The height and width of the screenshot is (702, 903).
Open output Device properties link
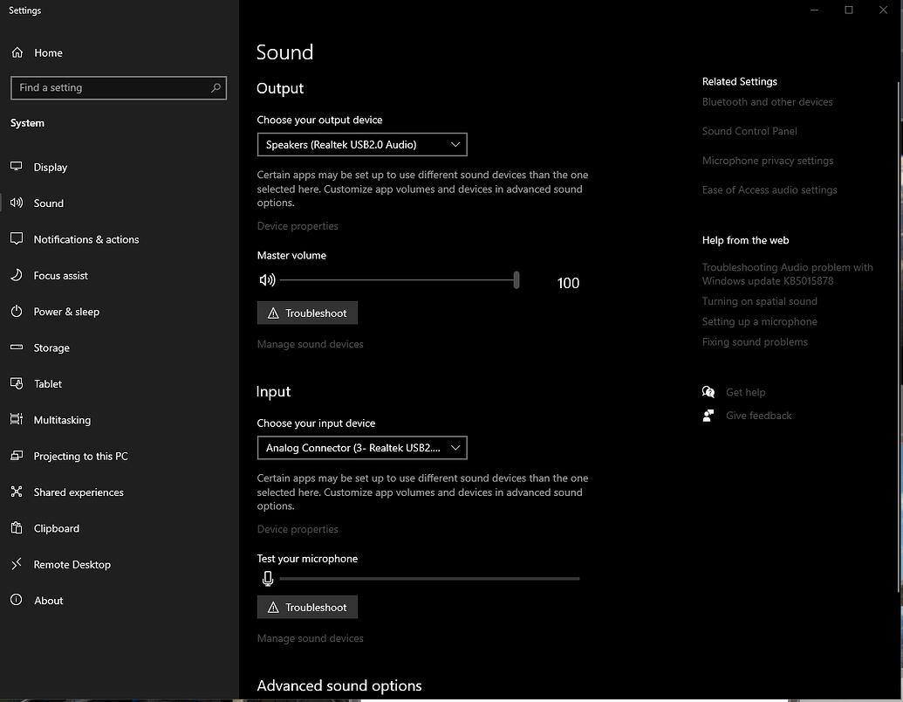pos(298,226)
